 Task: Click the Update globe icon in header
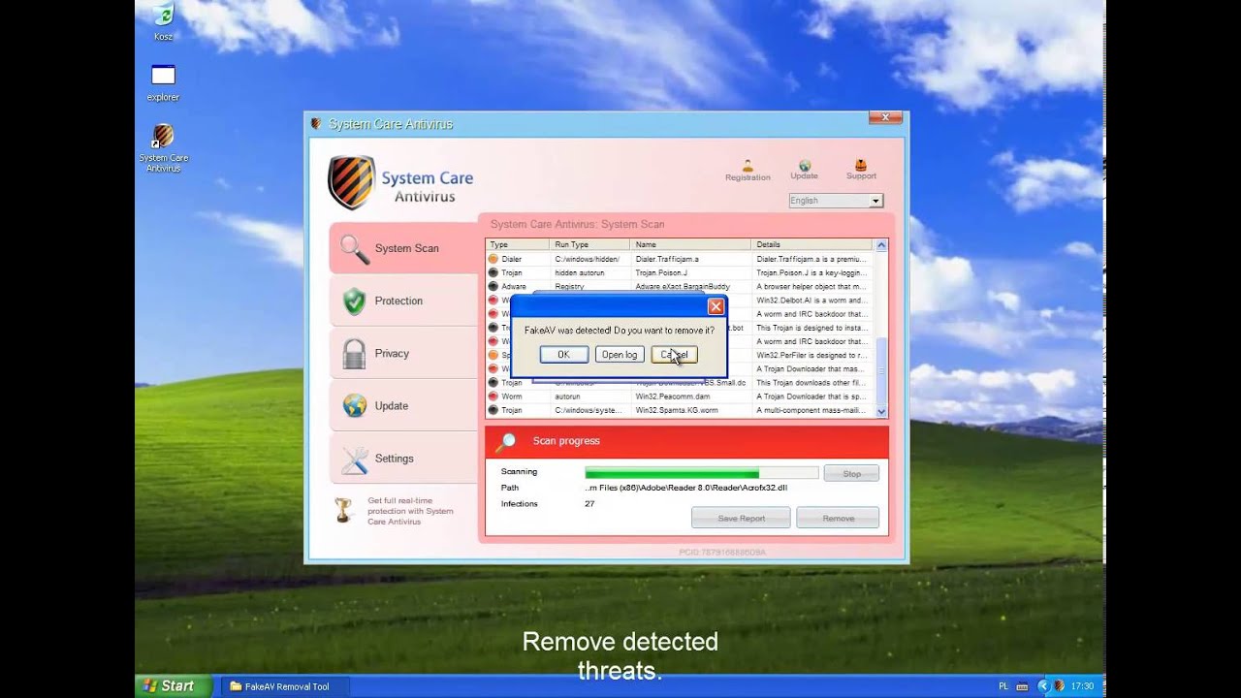805,166
